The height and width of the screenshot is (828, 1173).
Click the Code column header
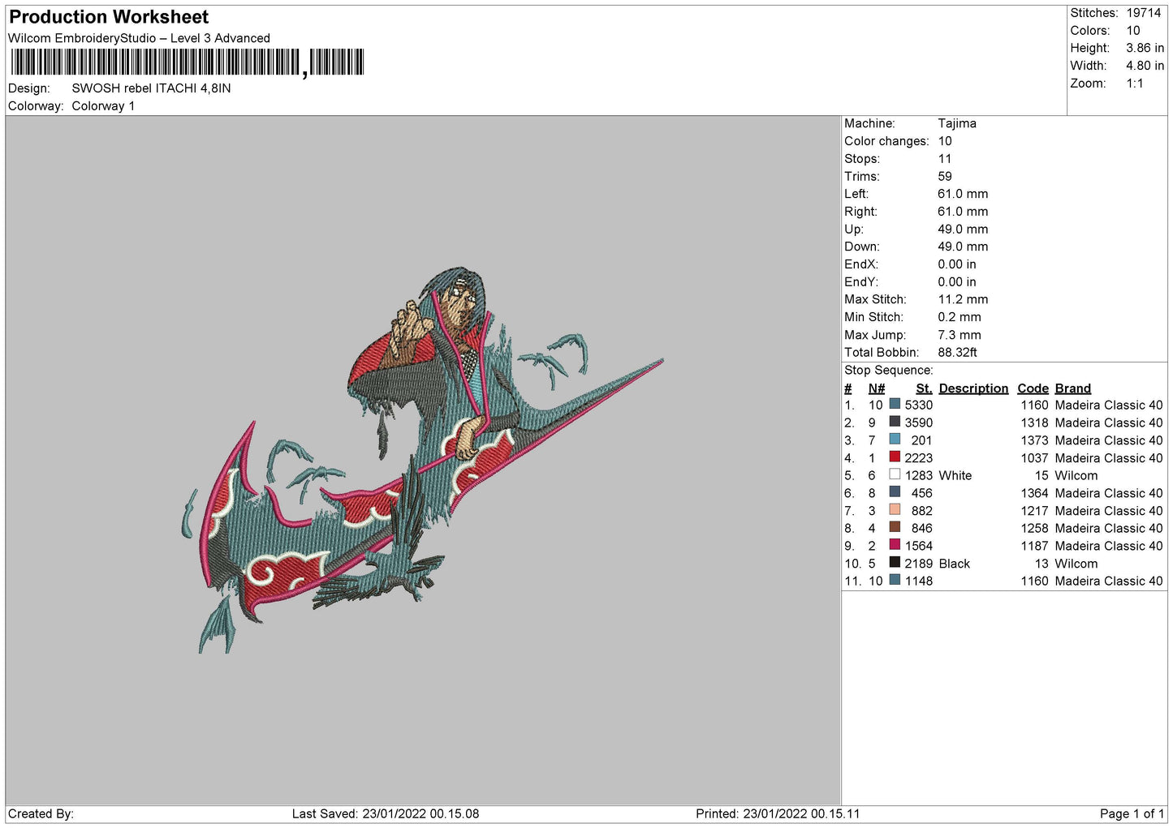1033,388
